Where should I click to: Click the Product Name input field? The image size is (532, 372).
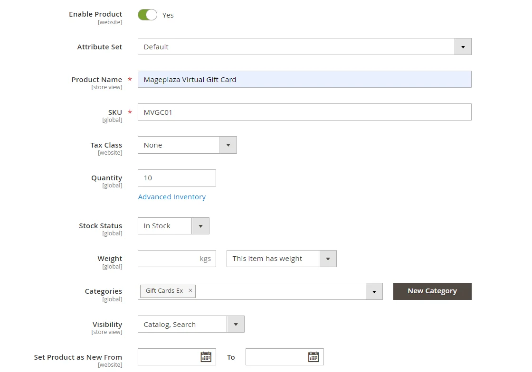(x=304, y=79)
